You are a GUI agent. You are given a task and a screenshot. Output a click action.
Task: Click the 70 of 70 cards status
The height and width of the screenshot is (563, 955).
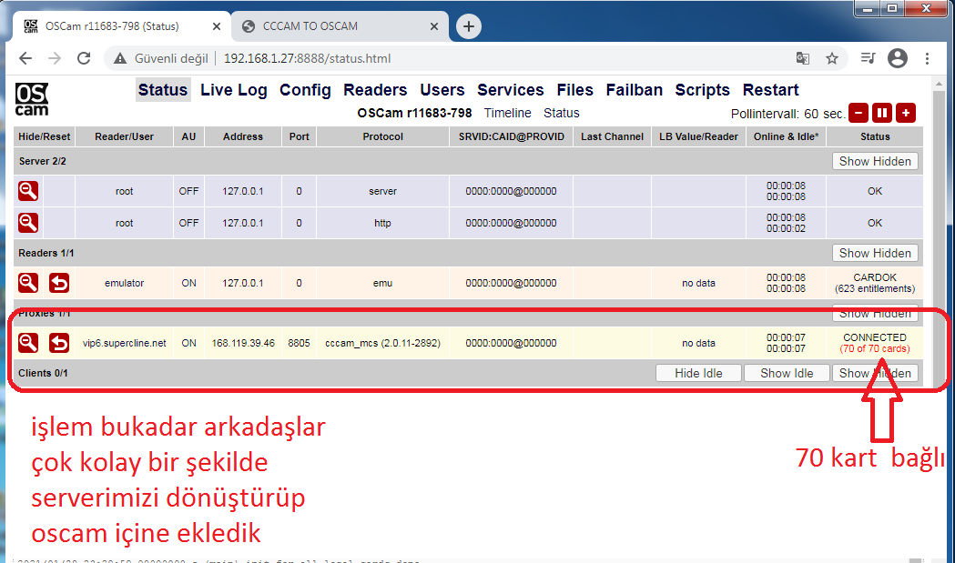[x=875, y=348]
